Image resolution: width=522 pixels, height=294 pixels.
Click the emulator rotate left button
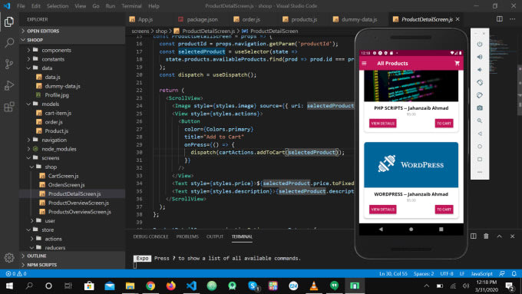coord(480,82)
